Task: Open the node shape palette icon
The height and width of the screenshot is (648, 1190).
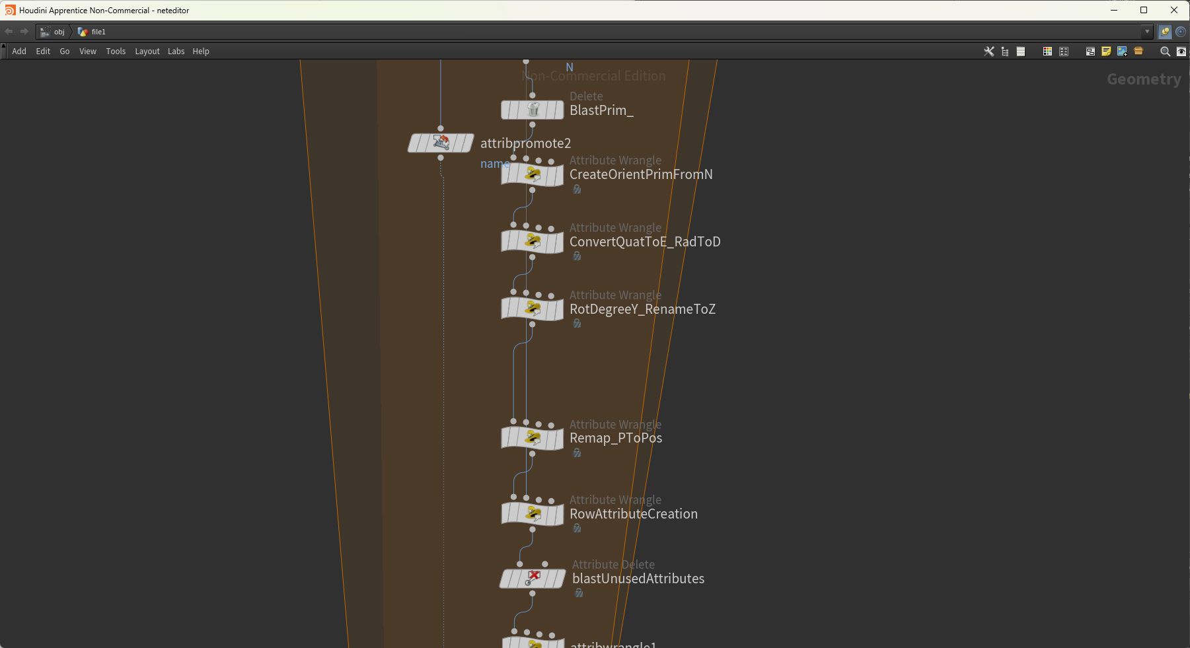Action: tap(1064, 52)
